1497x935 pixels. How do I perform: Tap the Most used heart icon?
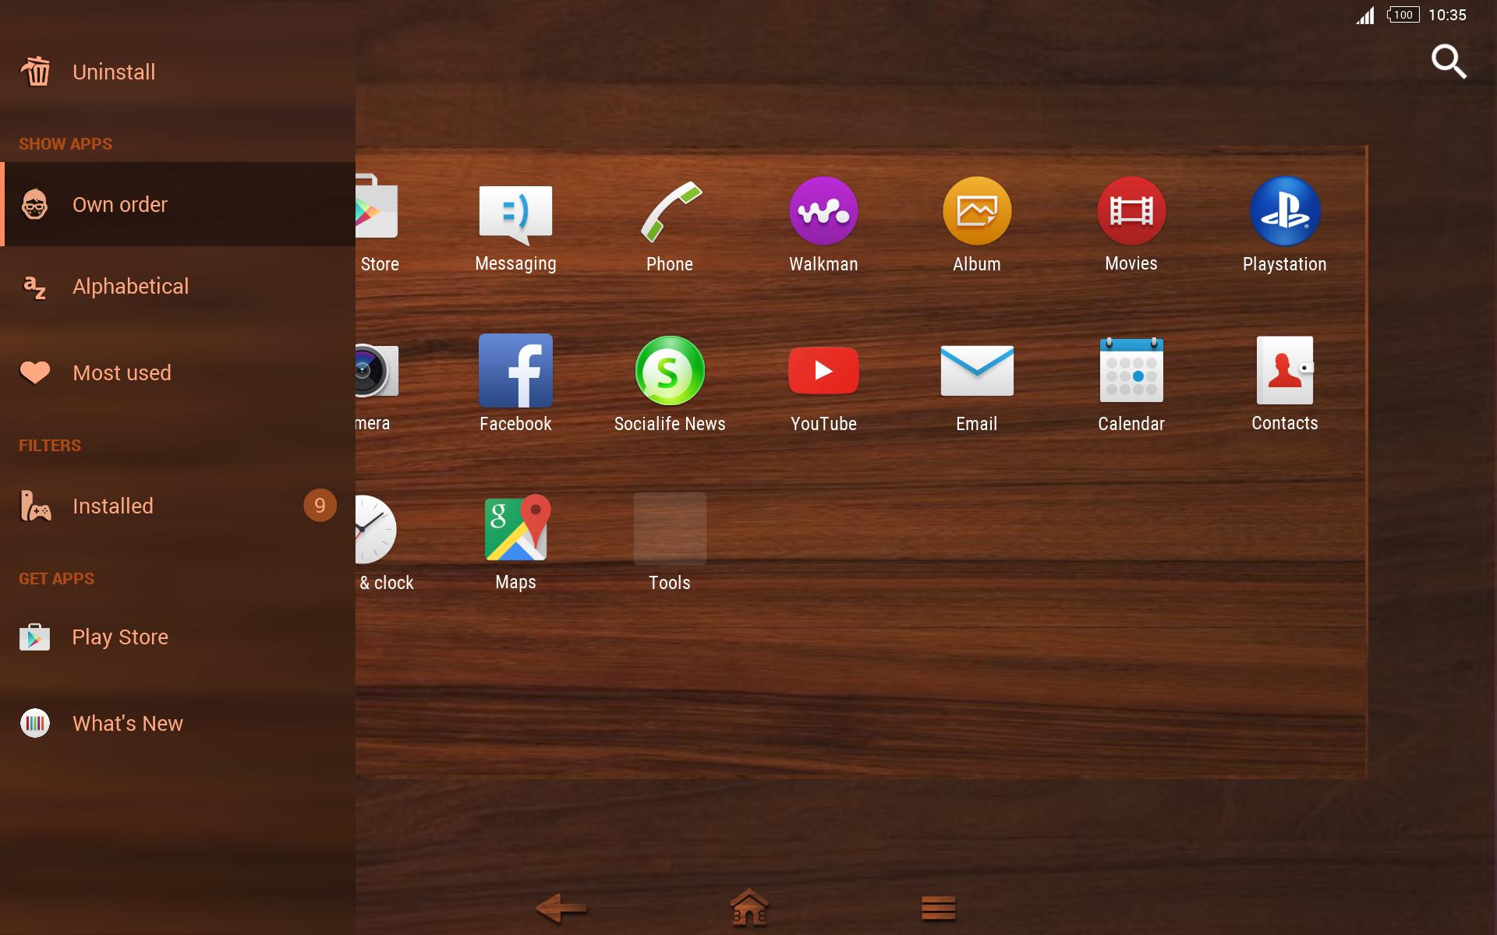point(35,372)
